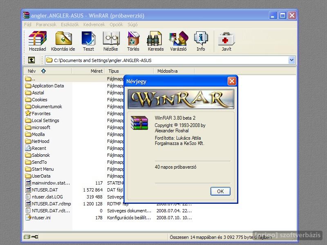
Task: Open the Fájl menu
Action: pyautogui.click(x=28, y=24)
